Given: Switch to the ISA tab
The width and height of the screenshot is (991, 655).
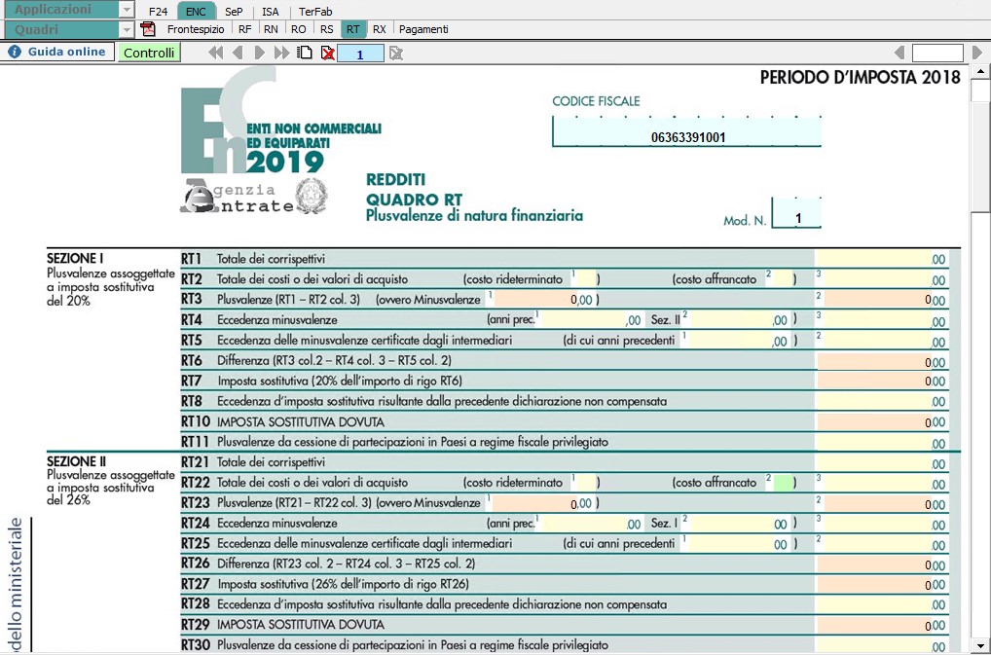Looking at the screenshot, I should (x=271, y=12).
